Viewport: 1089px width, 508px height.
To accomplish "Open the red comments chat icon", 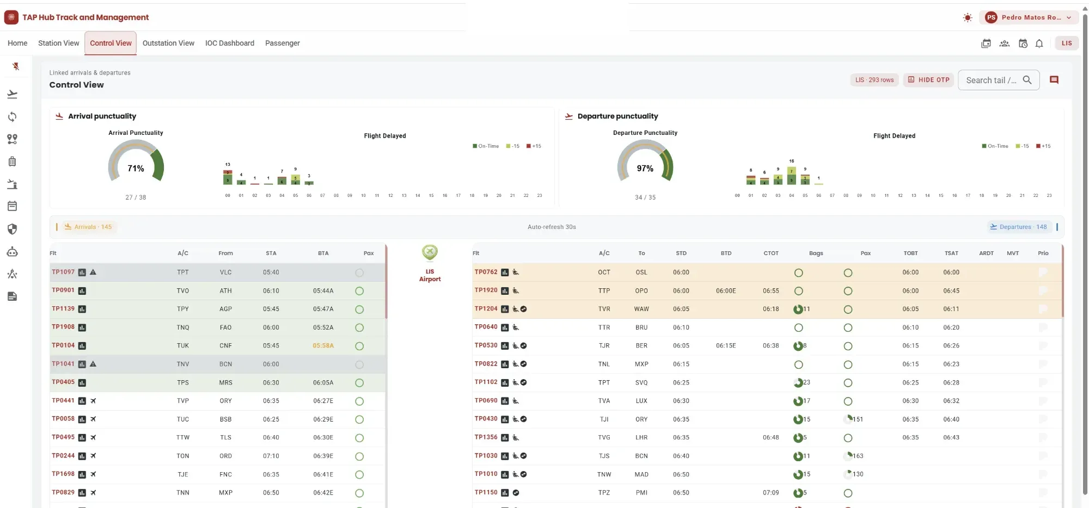I will [1054, 80].
